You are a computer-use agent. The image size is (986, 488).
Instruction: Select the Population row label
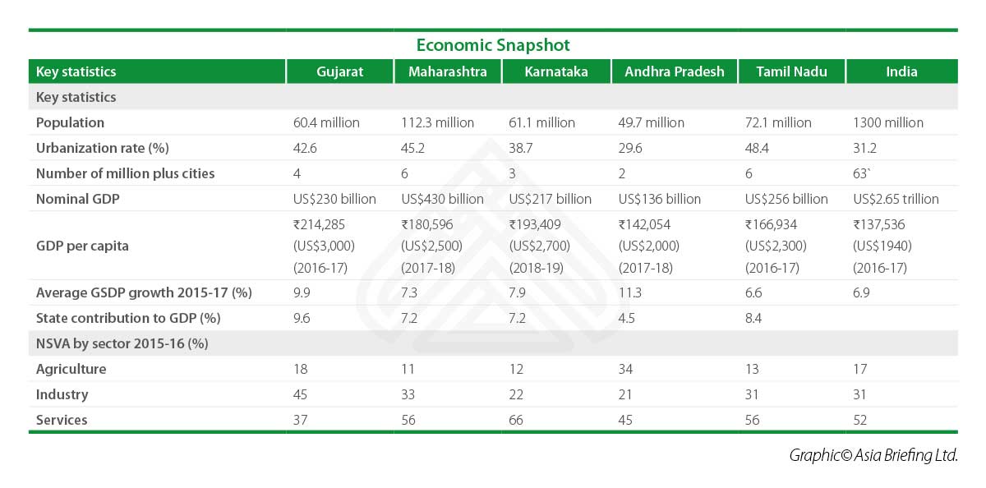pyautogui.click(x=71, y=122)
